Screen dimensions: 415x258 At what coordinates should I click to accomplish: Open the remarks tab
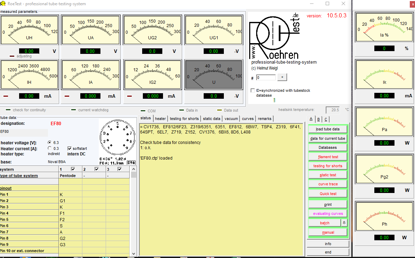click(x=265, y=119)
